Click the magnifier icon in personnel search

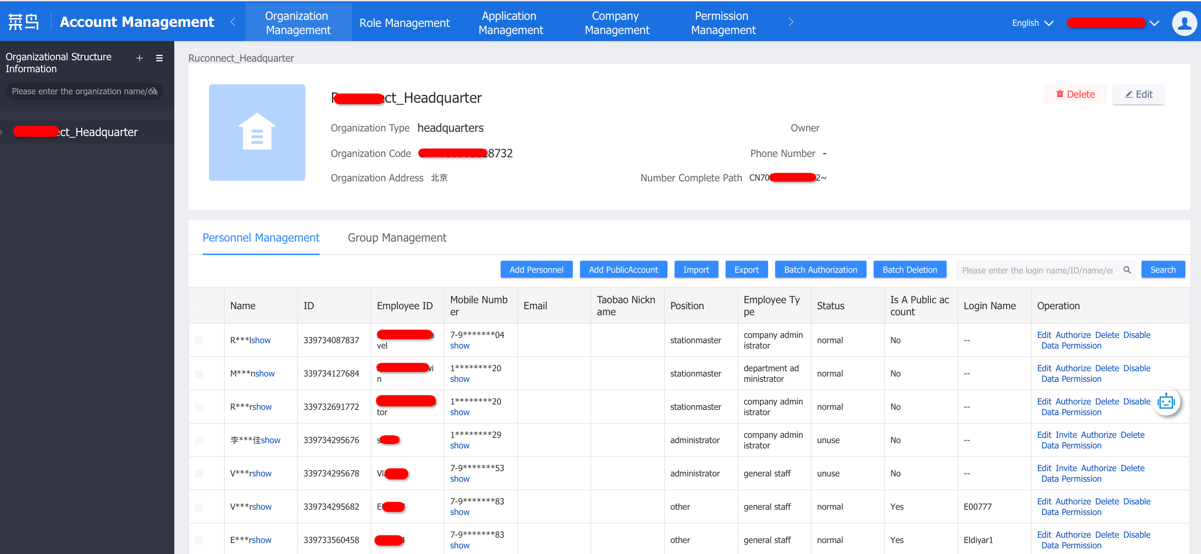click(1127, 270)
